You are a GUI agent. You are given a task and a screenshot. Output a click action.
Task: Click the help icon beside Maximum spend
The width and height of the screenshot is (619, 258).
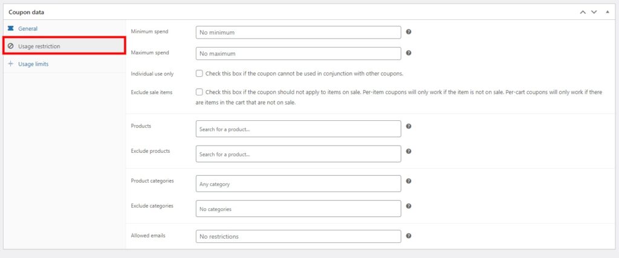tap(409, 53)
